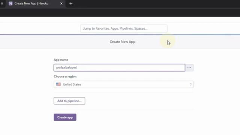Click the Create New App heading text

[x=123, y=42]
